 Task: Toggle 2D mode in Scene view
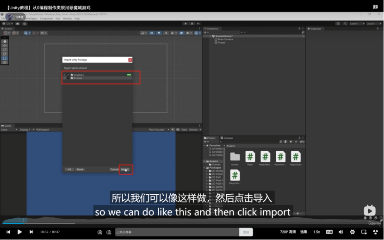(x=152, y=33)
